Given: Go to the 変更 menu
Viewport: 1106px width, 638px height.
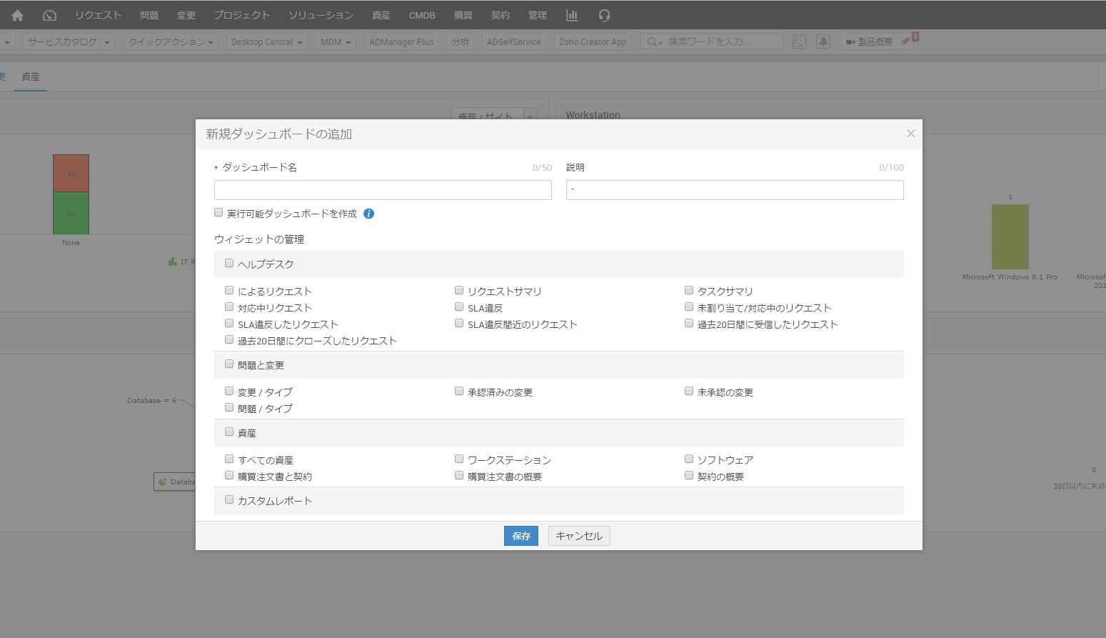Looking at the screenshot, I should 186,15.
